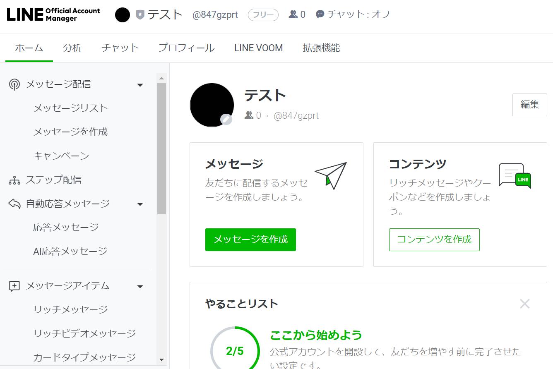Image resolution: width=553 pixels, height=369 pixels.
Task: Open 応答メッセージ in sidebar
Action: [66, 228]
